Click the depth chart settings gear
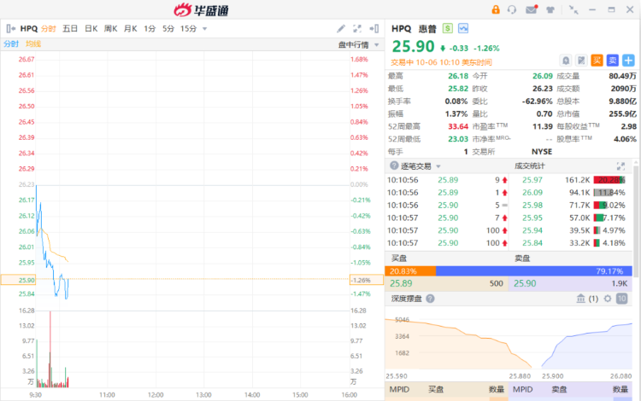Viewport: 641px width, 401px height. (x=608, y=299)
